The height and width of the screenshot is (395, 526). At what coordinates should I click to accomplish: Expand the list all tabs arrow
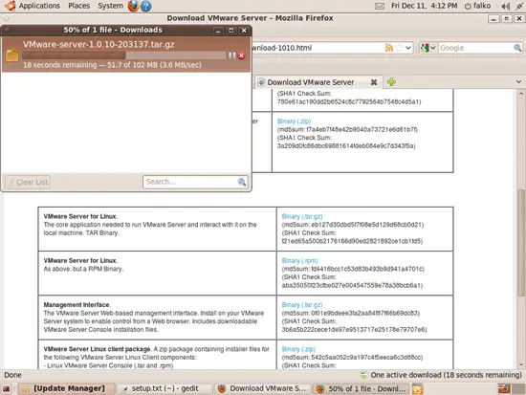point(518,82)
